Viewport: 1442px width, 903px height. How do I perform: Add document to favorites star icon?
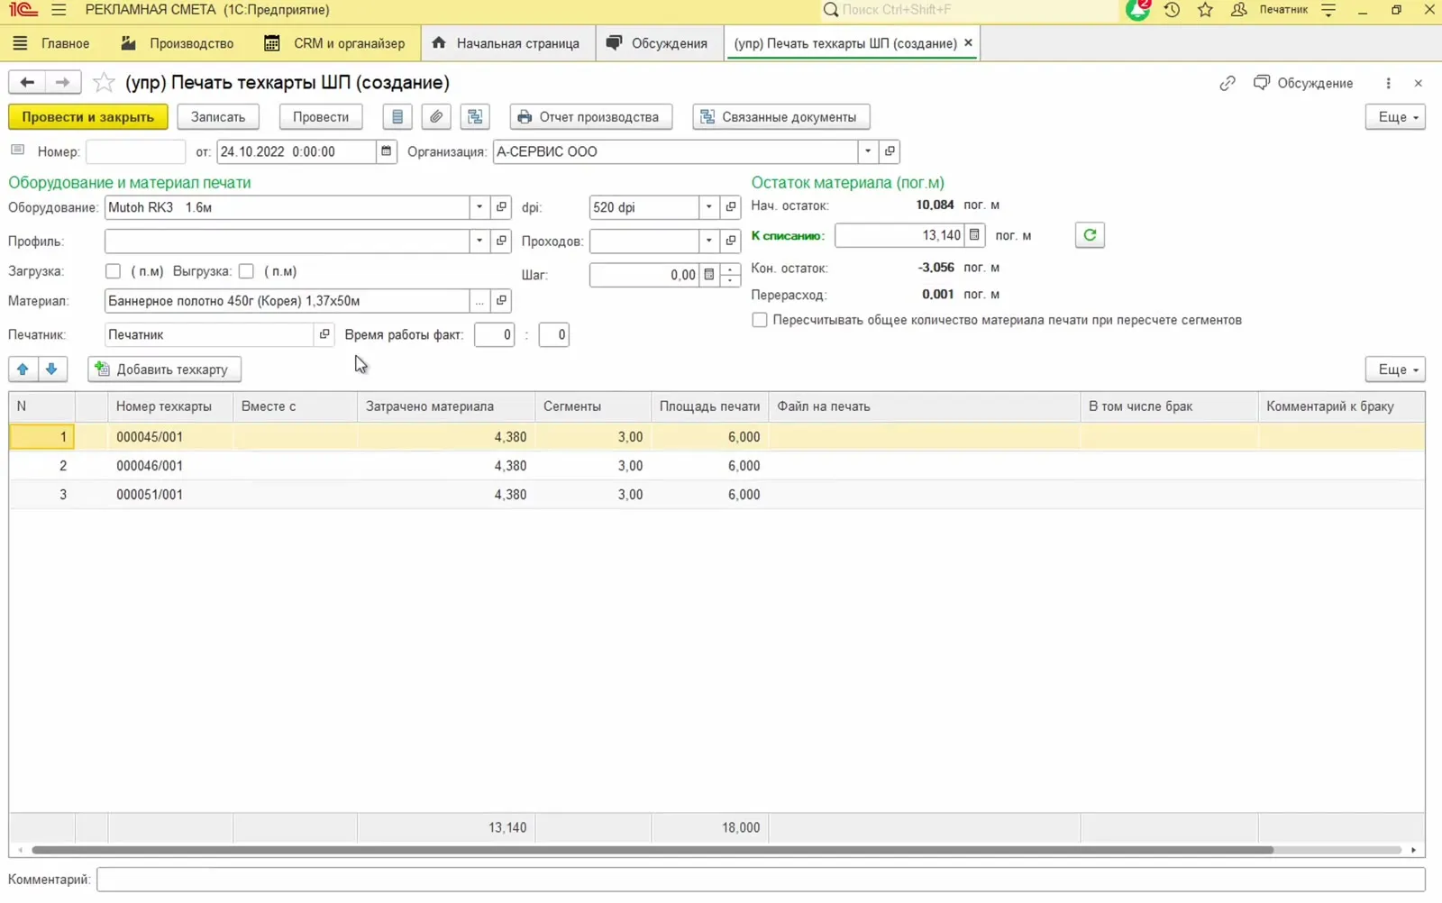[105, 83]
